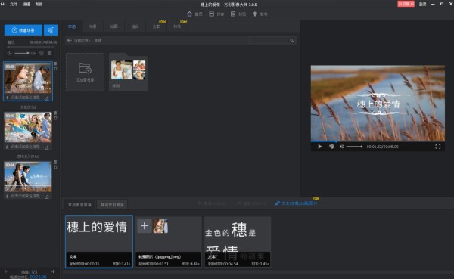Go to previous scene with left arrow

tap(6, 271)
